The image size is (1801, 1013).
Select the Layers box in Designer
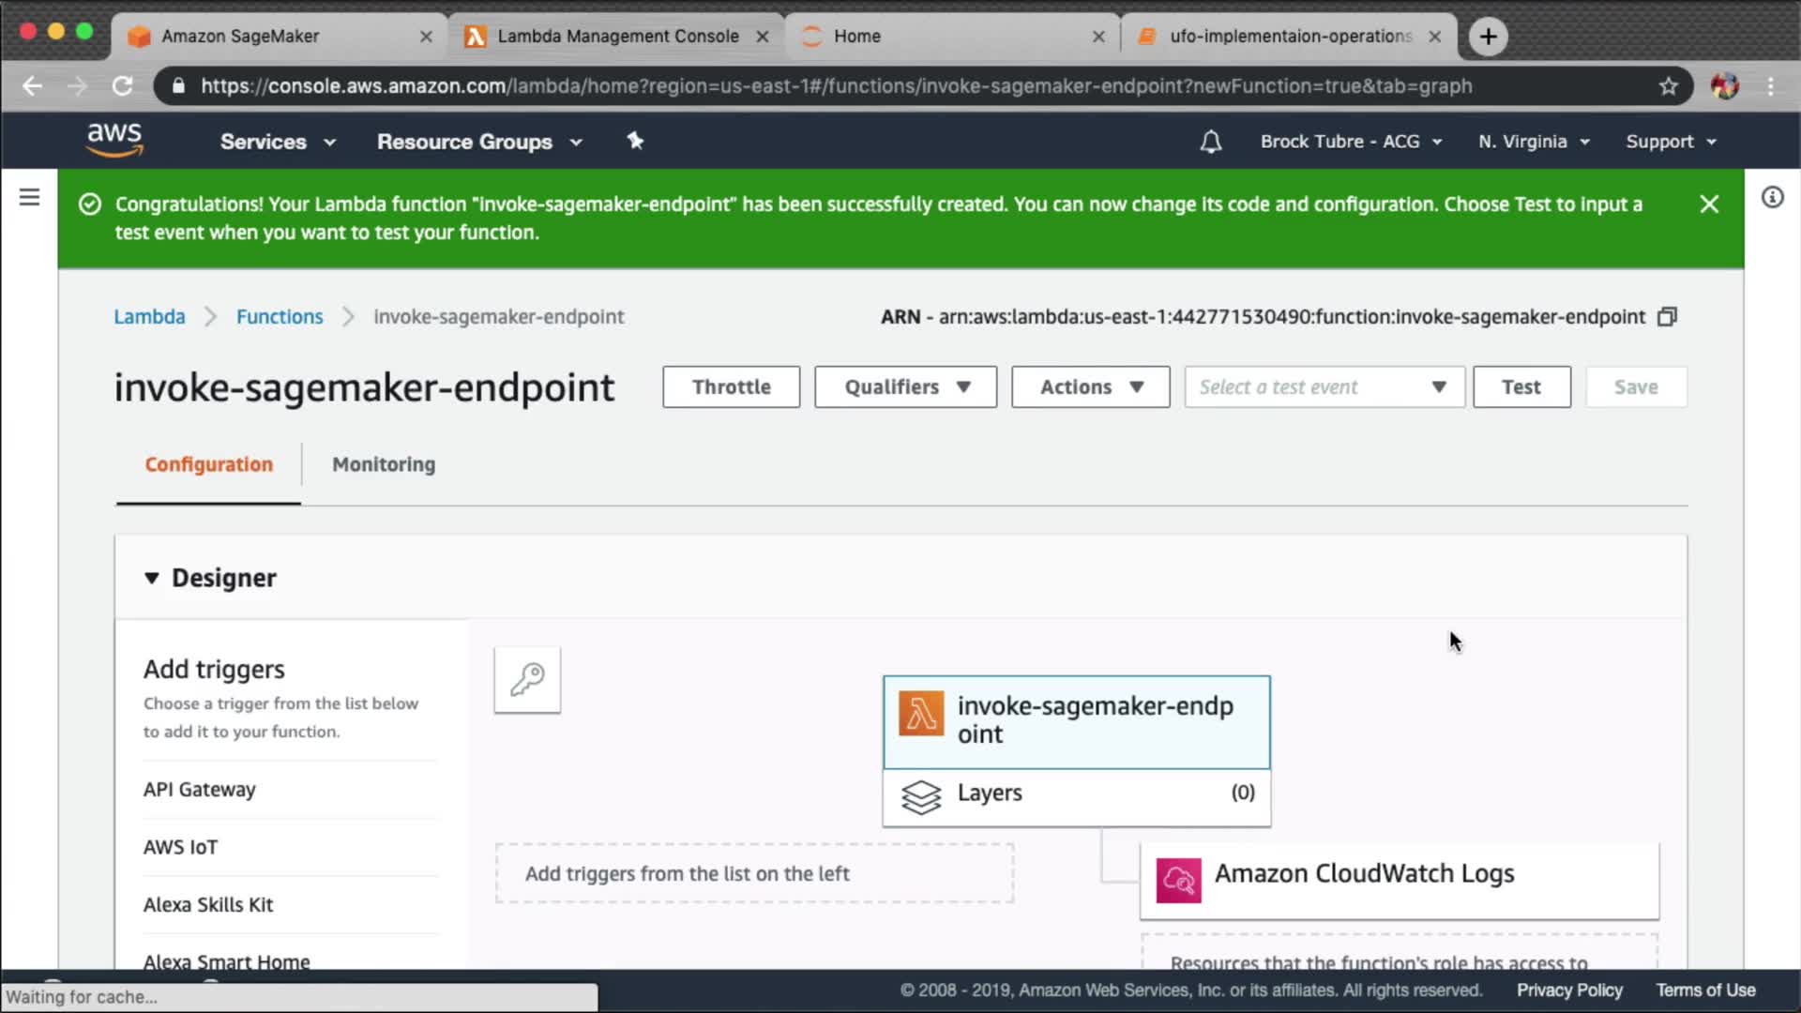pyautogui.click(x=1076, y=795)
